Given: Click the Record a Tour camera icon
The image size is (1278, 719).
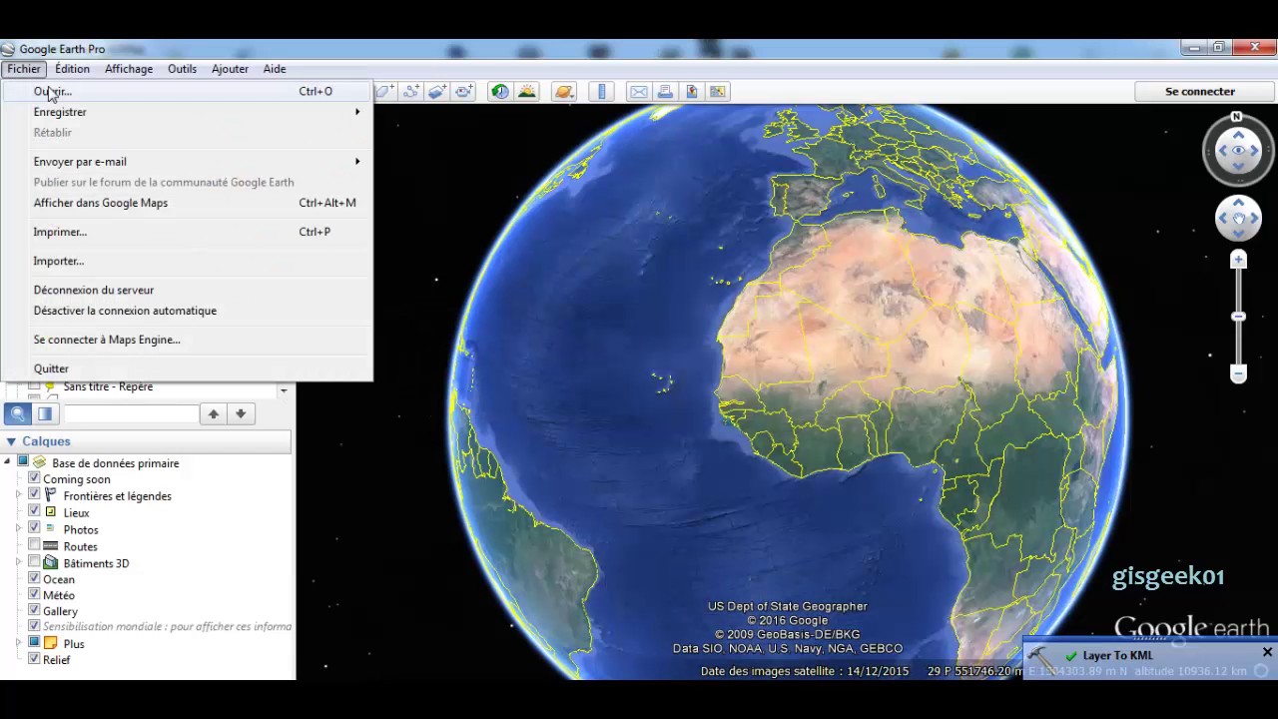Looking at the screenshot, I should click(464, 91).
